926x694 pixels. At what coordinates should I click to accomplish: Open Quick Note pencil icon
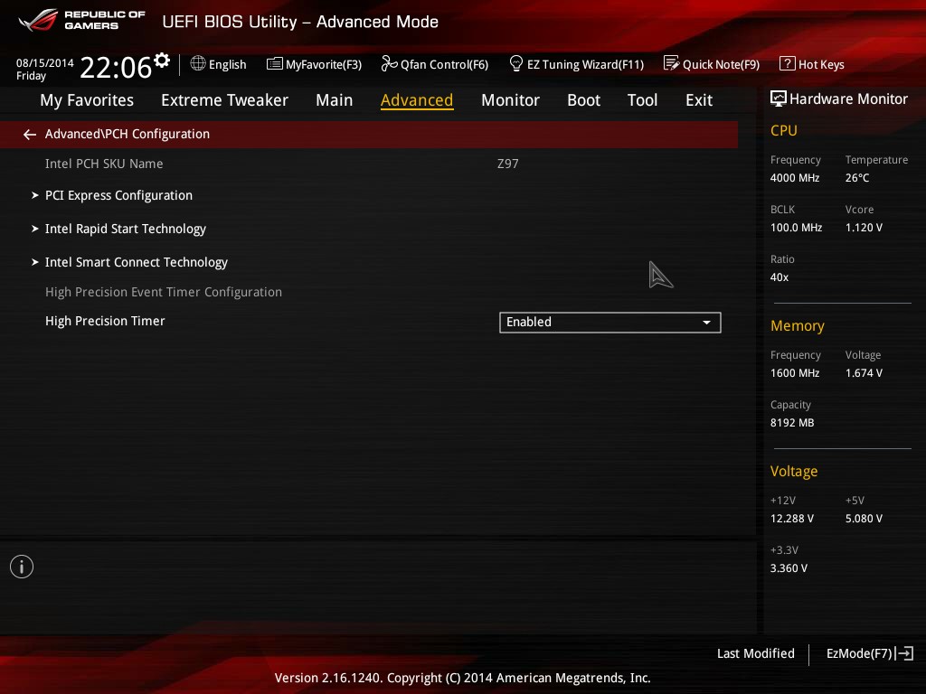(671, 64)
